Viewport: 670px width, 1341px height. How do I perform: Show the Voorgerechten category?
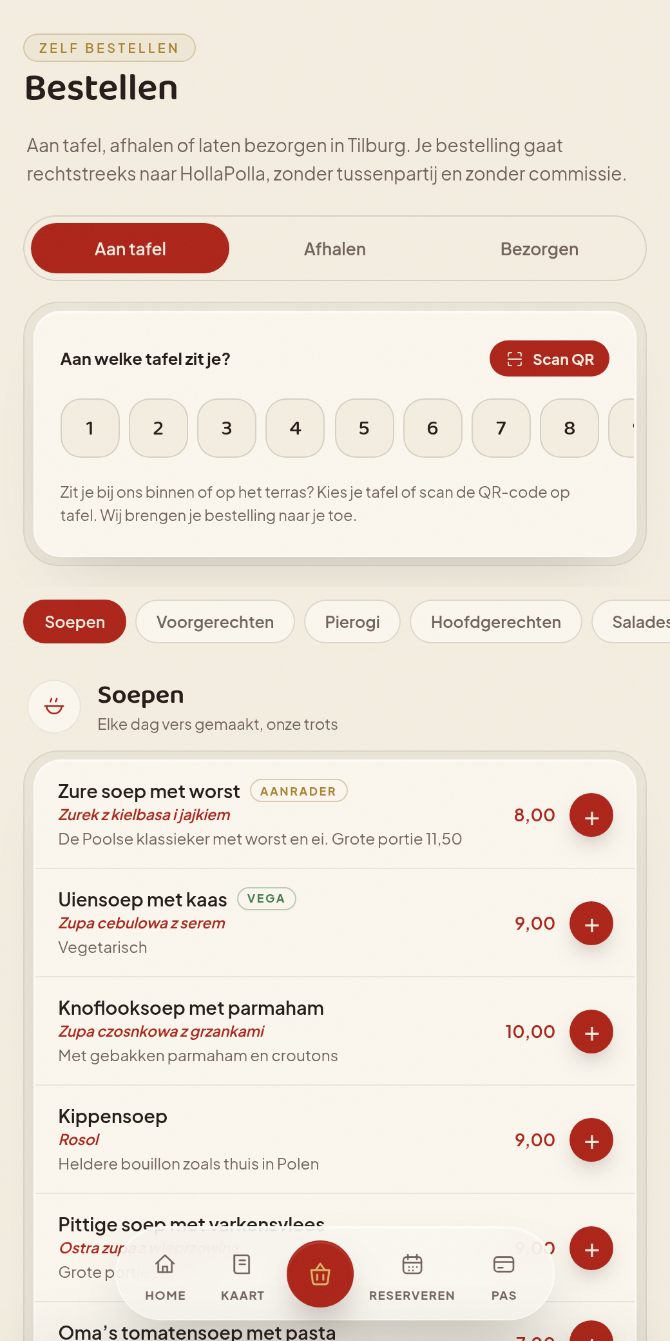point(215,622)
